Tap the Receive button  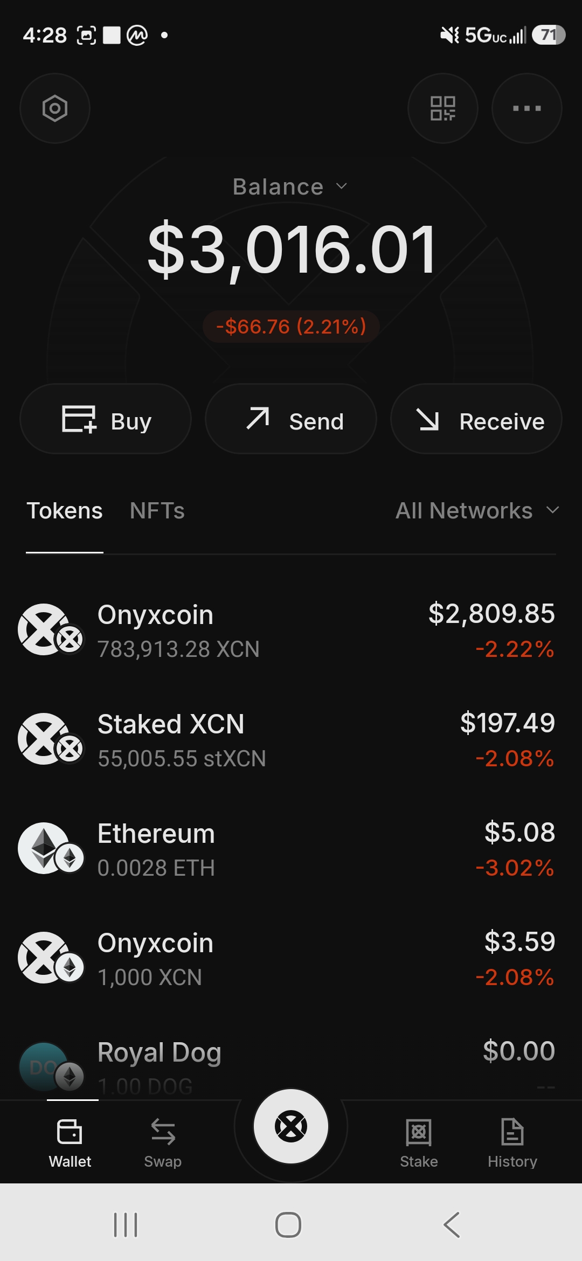pyautogui.click(x=476, y=419)
